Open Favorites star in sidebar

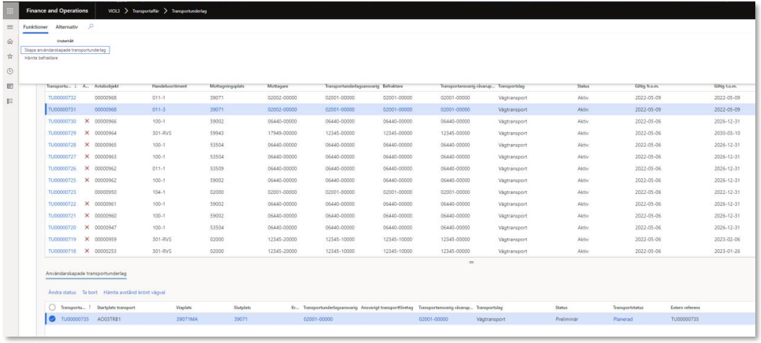(x=9, y=56)
